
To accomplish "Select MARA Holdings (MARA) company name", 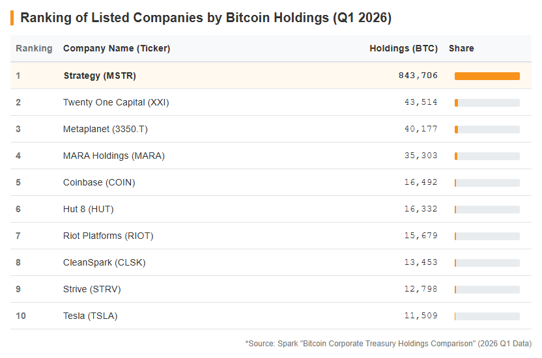I will tap(114, 156).
